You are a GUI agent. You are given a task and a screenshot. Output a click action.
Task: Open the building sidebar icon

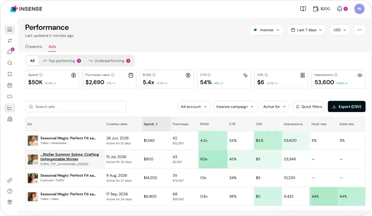[x=10, y=119]
